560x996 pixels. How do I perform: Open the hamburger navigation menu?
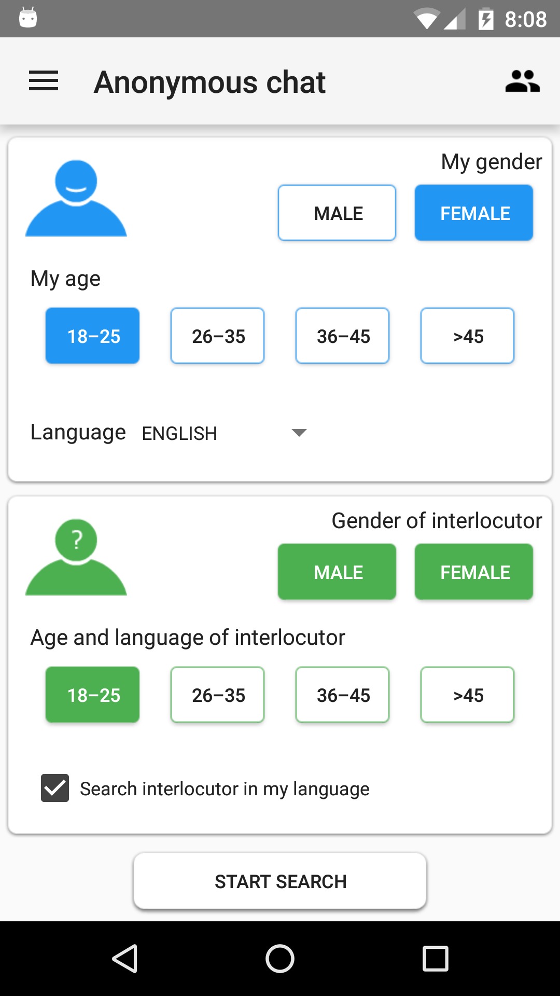pos(44,81)
